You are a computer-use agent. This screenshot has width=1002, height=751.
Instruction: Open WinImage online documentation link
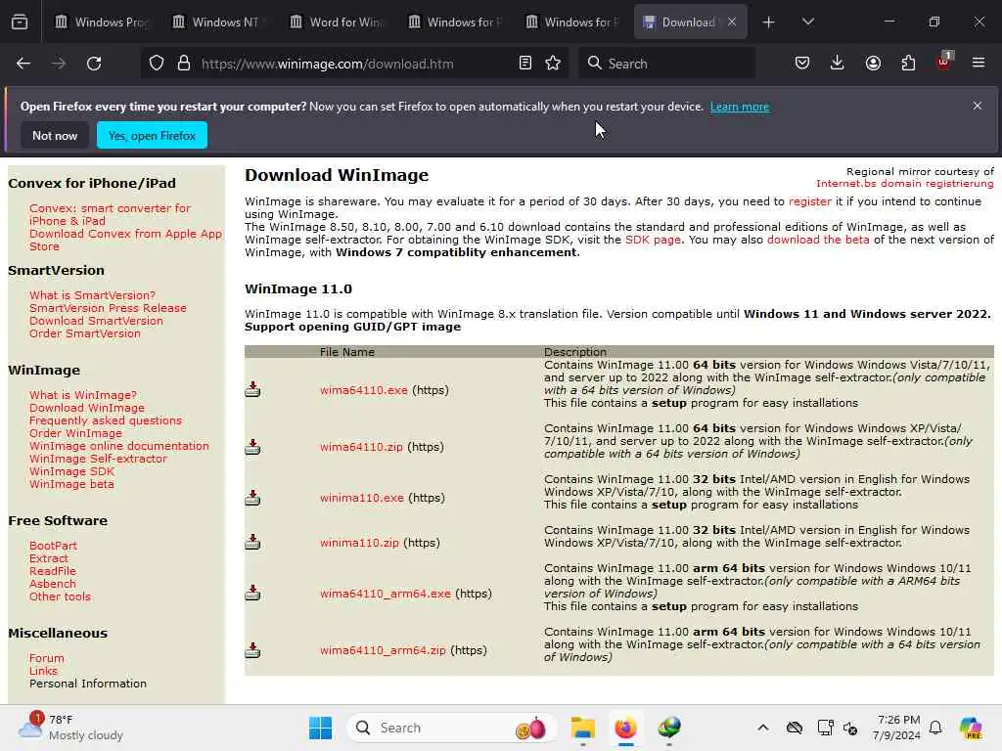(118, 446)
